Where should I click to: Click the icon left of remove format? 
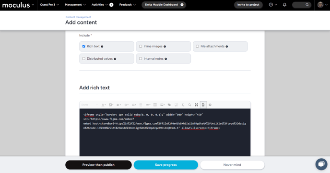pos(176,105)
